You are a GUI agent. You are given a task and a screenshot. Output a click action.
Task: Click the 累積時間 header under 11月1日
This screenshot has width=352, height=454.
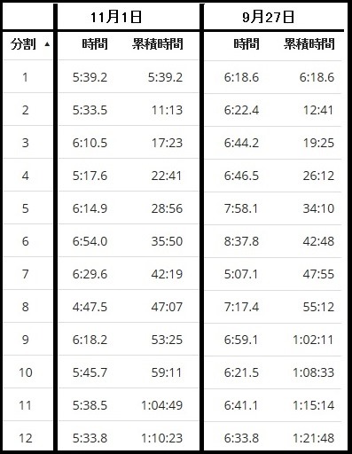tap(158, 44)
